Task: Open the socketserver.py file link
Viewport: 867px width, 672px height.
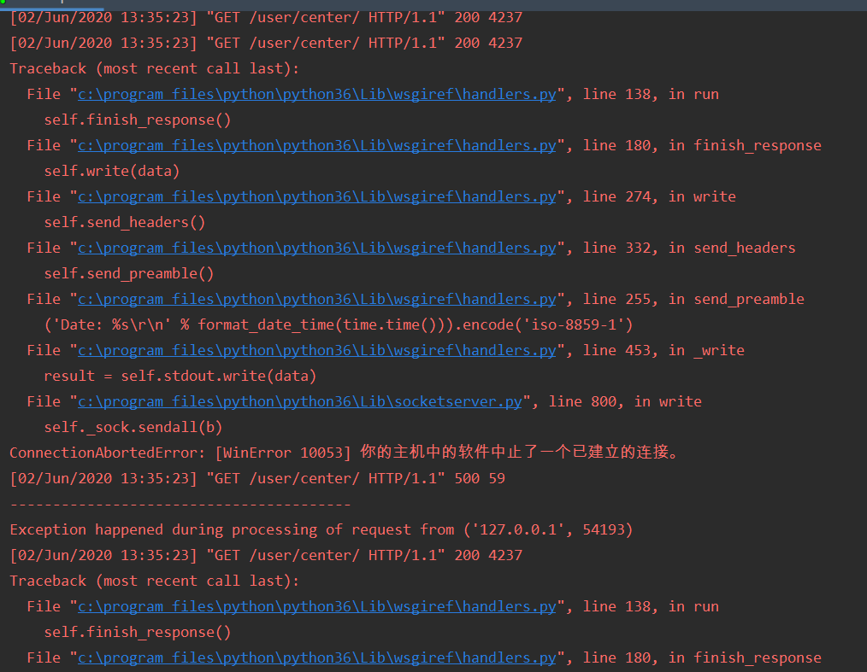Action: [x=299, y=401]
